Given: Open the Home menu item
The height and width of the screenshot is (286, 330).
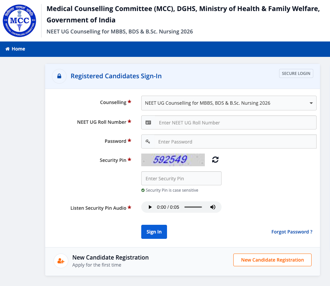Looking at the screenshot, I should pyautogui.click(x=15, y=49).
